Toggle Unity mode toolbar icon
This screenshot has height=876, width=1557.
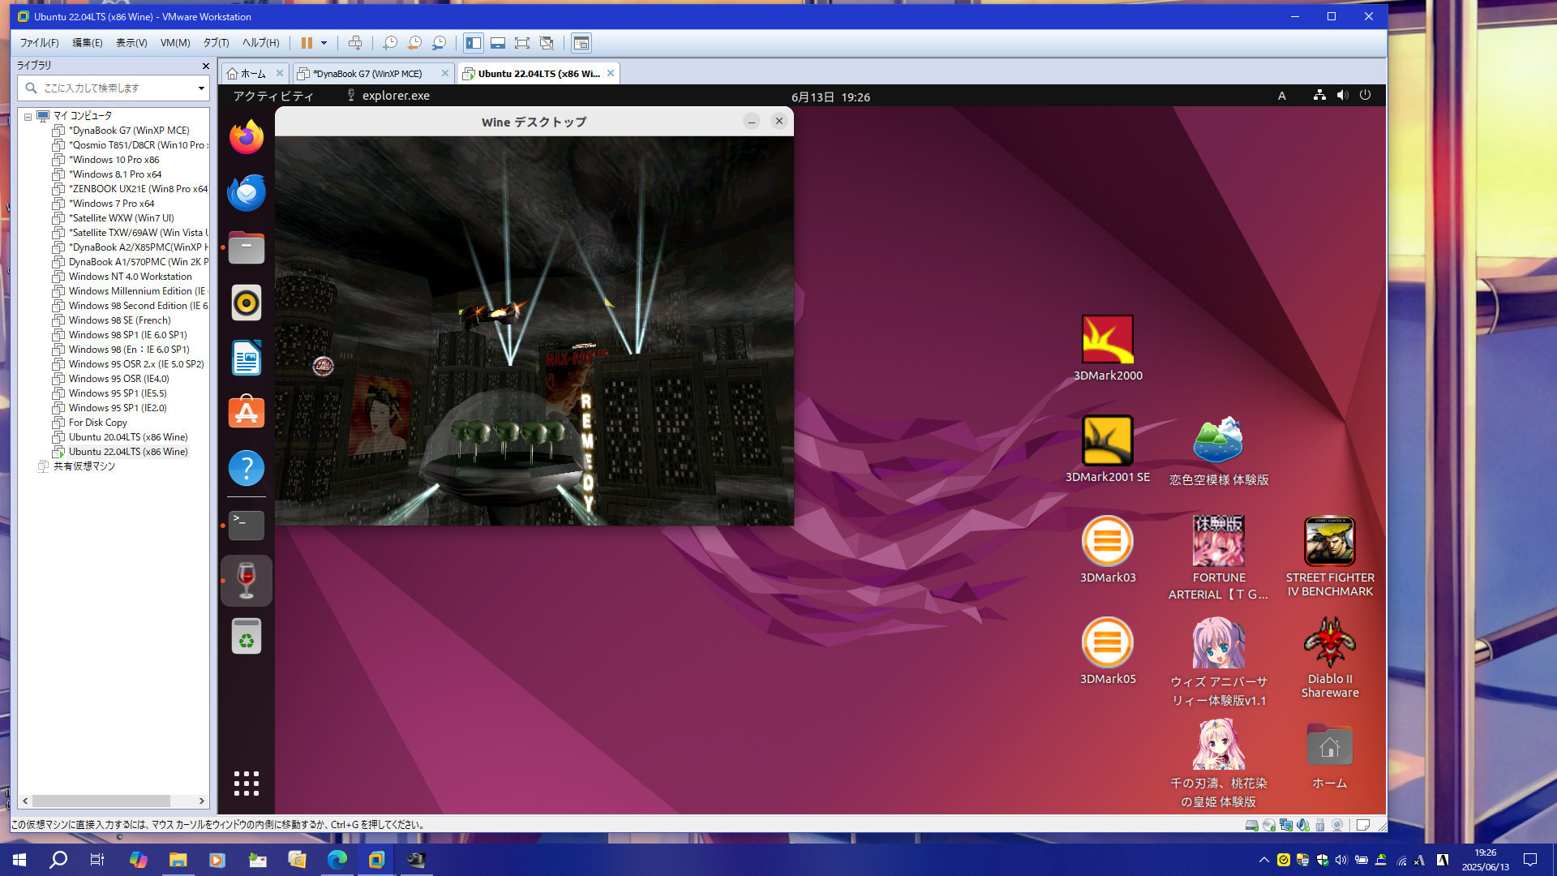pos(547,43)
